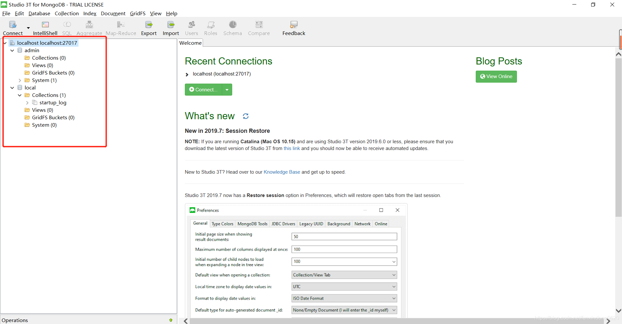Click the View Online button

(x=496, y=76)
